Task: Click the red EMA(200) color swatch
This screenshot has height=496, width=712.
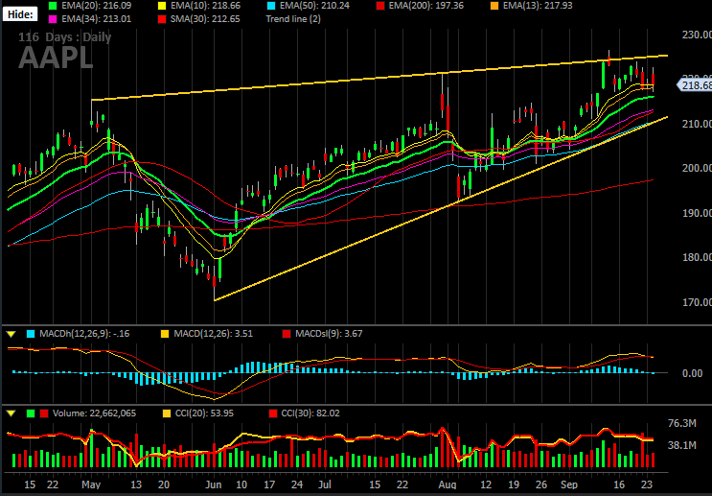Action: point(380,6)
